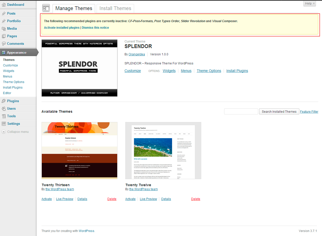This screenshot has width=322, height=236.
Task: Open the OrangeIdea author link
Action: 137,54
